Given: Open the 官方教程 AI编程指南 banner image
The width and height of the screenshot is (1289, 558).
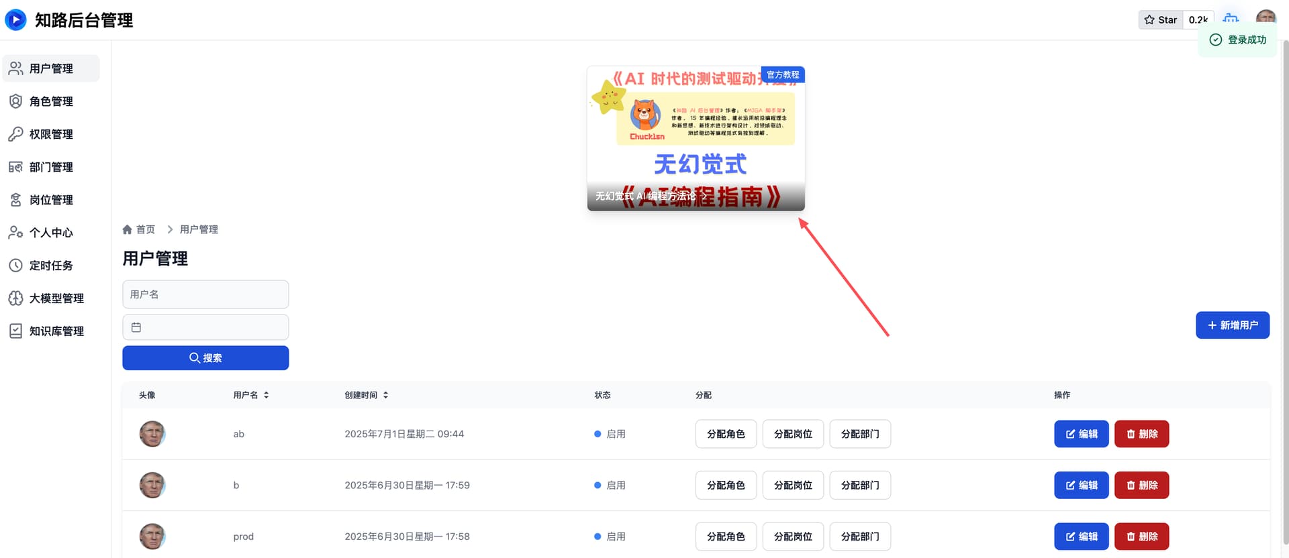Looking at the screenshot, I should pyautogui.click(x=696, y=138).
